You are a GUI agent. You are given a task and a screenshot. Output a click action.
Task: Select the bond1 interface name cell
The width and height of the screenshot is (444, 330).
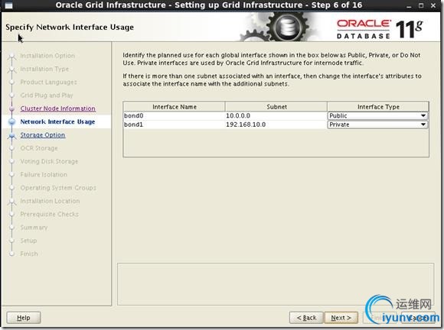[x=174, y=125]
